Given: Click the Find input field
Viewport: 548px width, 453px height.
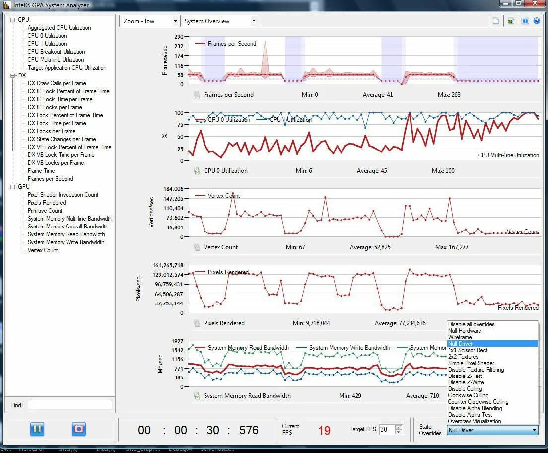Looking at the screenshot, I should [70, 405].
